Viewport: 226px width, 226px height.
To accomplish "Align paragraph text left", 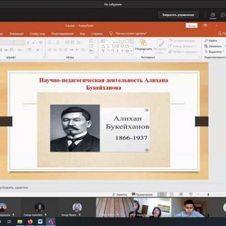I will point(50,50).
